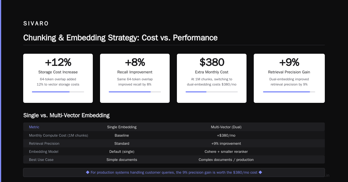Select the slide title heading
The image size is (348, 182).
(x=120, y=38)
